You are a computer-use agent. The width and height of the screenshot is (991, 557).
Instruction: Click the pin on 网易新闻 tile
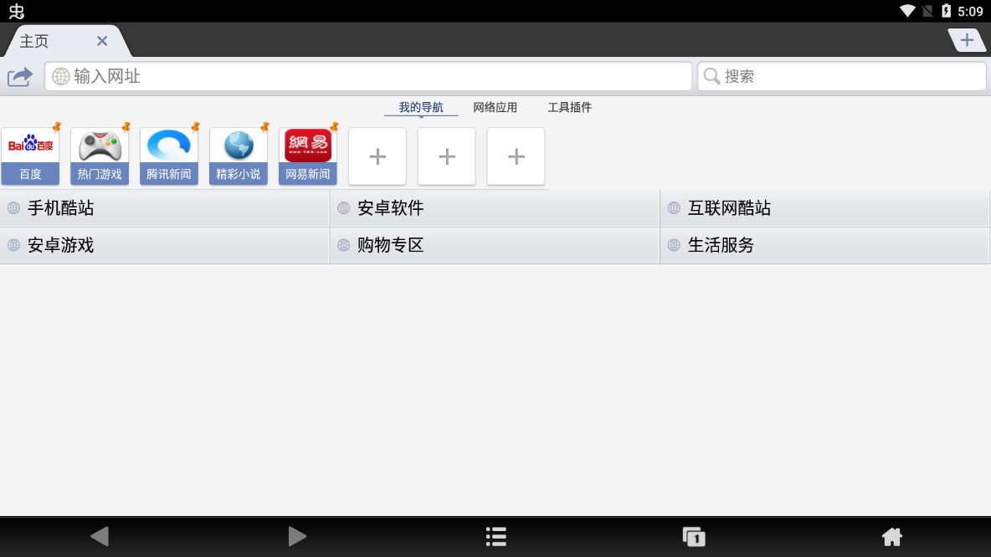(334, 127)
